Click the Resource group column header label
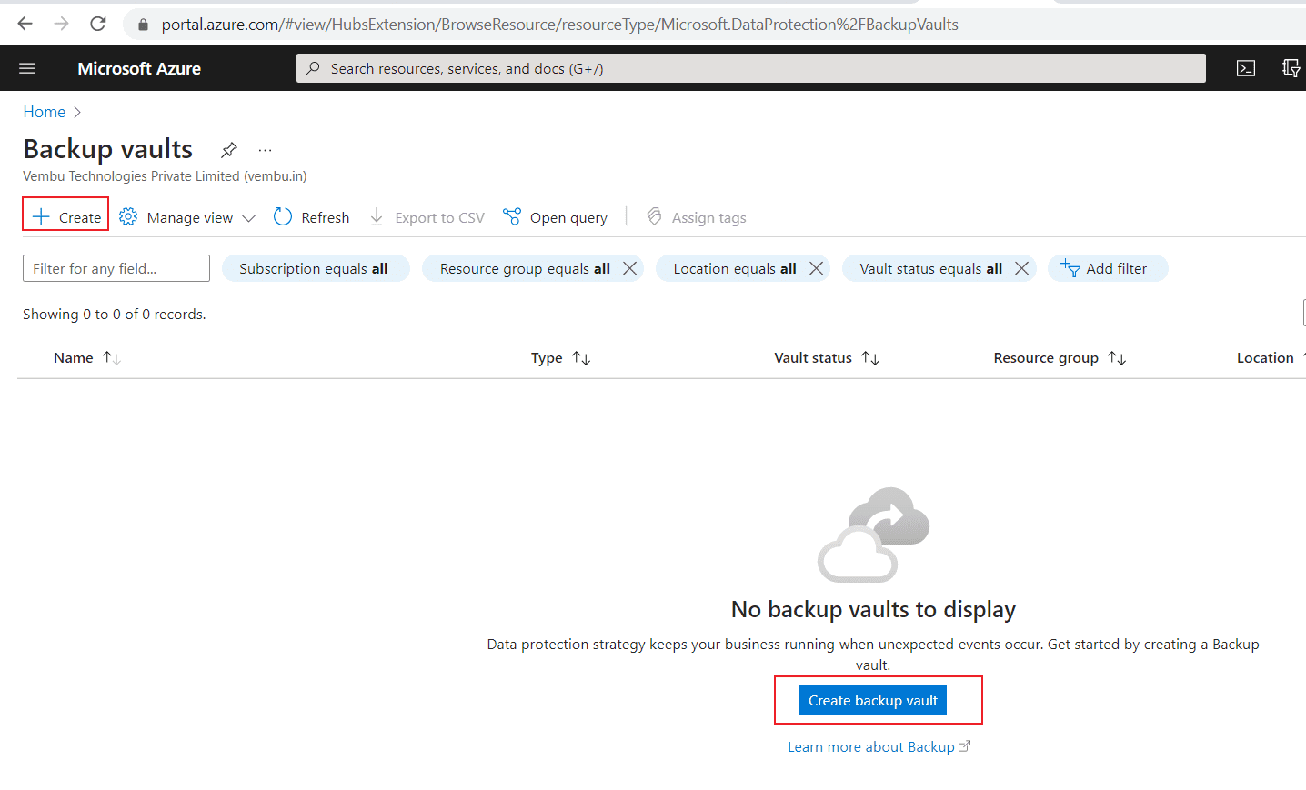Viewport: 1306px width, 790px height. (1046, 358)
